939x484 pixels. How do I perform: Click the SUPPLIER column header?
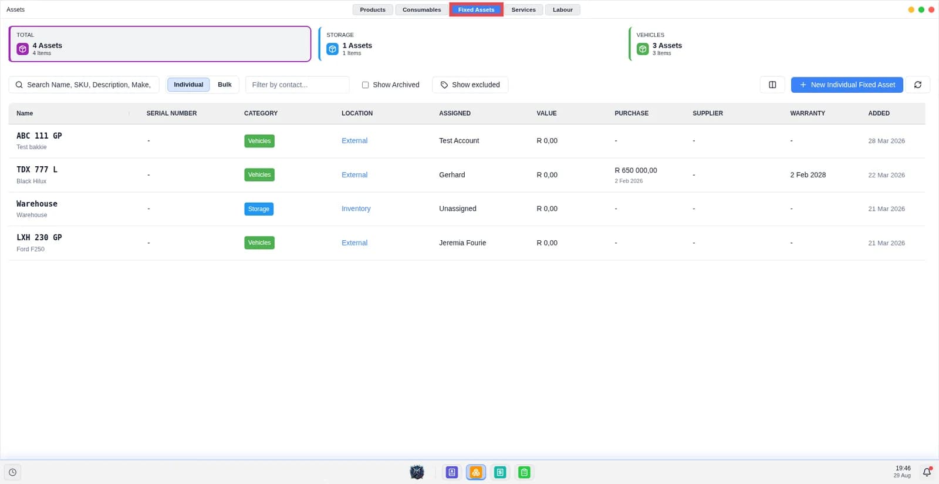[x=708, y=113]
